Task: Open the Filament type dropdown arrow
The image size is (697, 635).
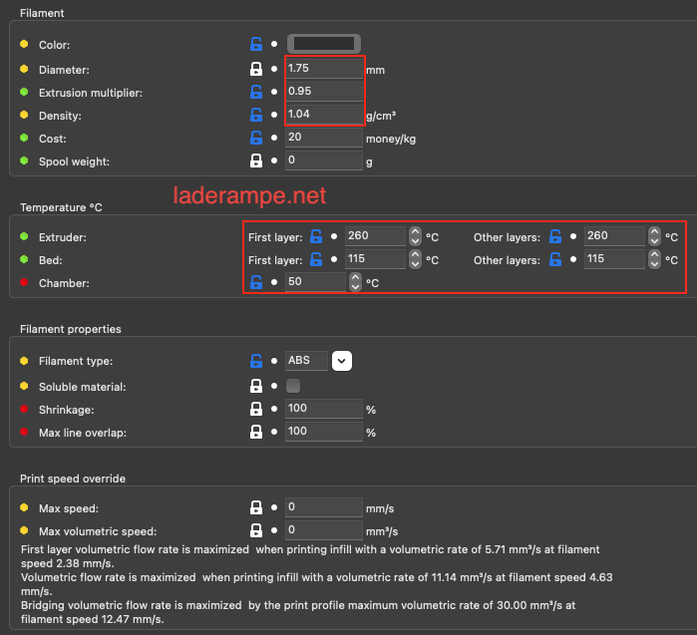Action: pos(342,361)
